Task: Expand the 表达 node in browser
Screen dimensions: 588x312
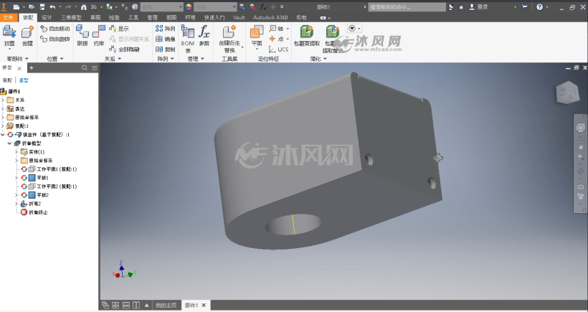Action: (3, 108)
